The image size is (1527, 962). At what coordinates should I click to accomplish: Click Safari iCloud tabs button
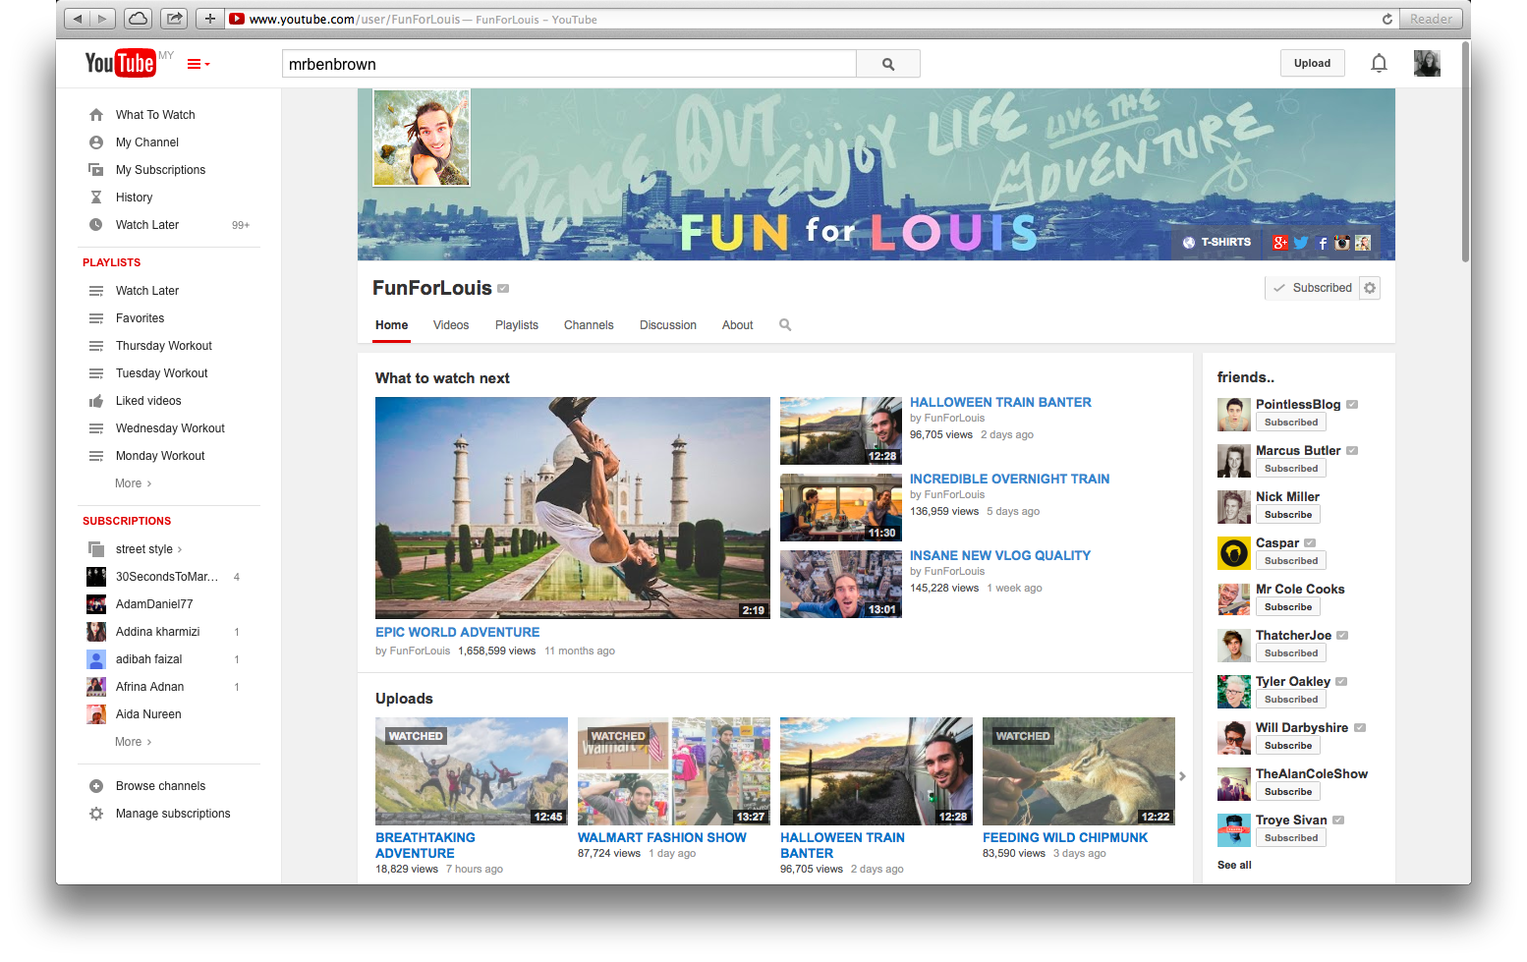click(139, 19)
